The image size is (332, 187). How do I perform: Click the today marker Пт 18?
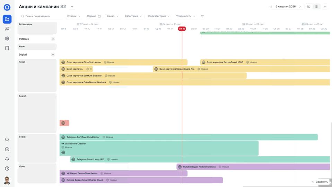182,28
